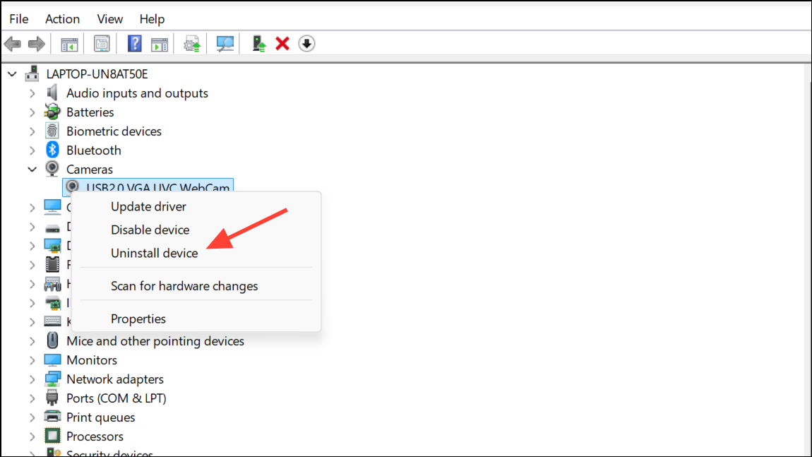Click the Update driver toolbar icon
The image size is (812, 457).
258,44
